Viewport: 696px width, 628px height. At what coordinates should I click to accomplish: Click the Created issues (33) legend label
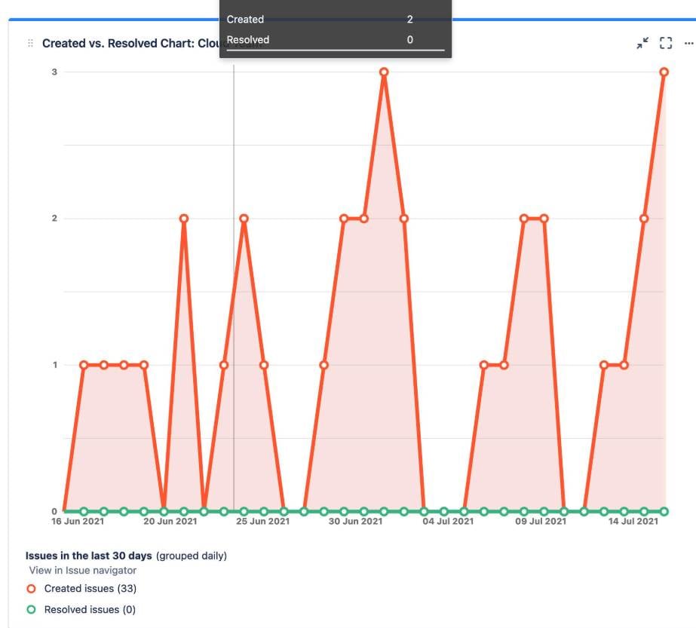point(90,589)
